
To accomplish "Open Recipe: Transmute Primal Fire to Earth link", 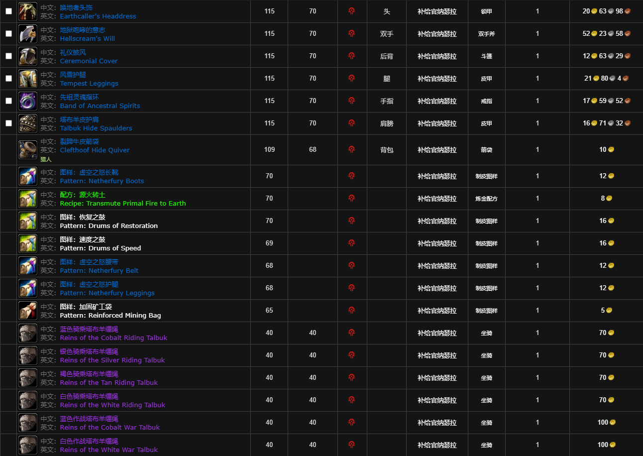I will (x=123, y=203).
